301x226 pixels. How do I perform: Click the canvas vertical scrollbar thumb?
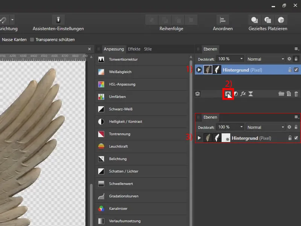(x=91, y=205)
